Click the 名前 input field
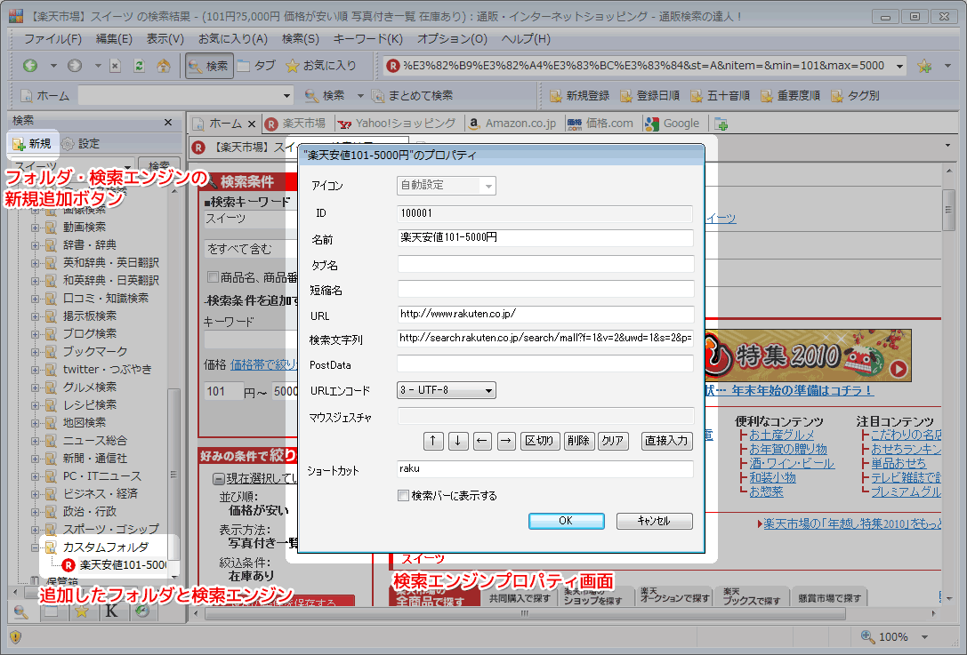The image size is (967, 655). 546,238
